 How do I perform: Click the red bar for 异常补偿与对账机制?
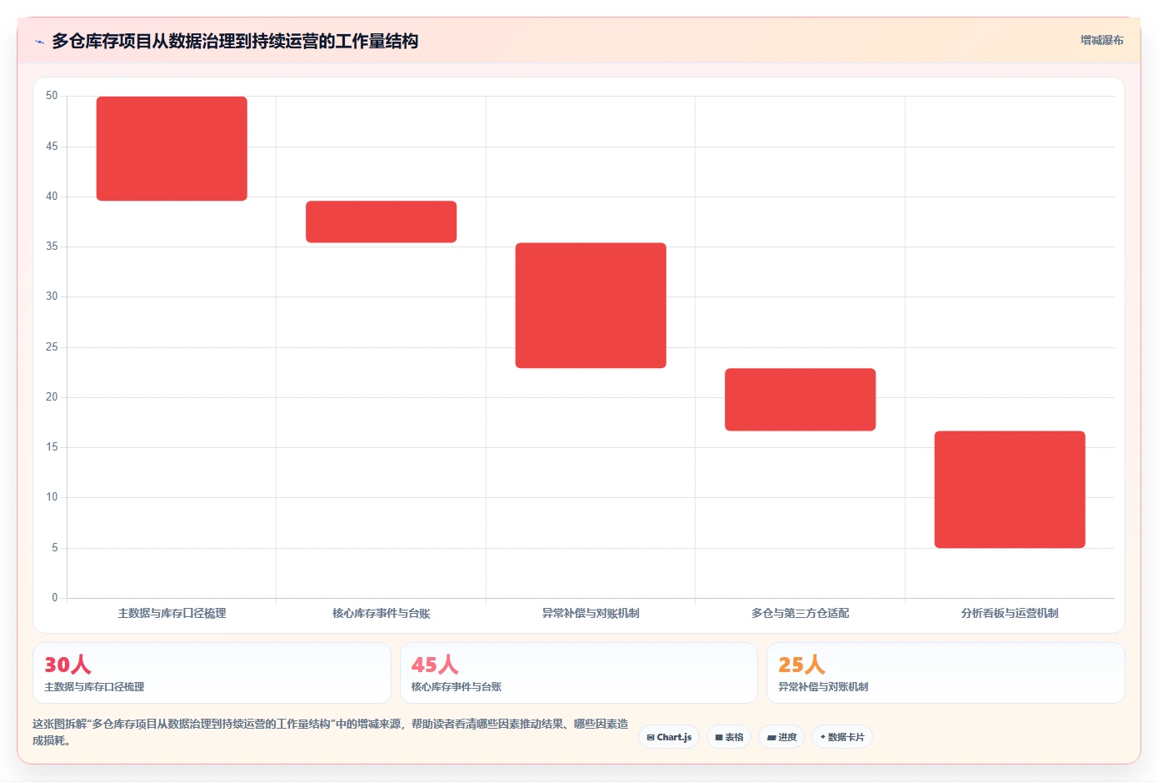591,305
